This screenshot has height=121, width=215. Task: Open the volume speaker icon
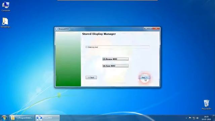tap(198, 118)
